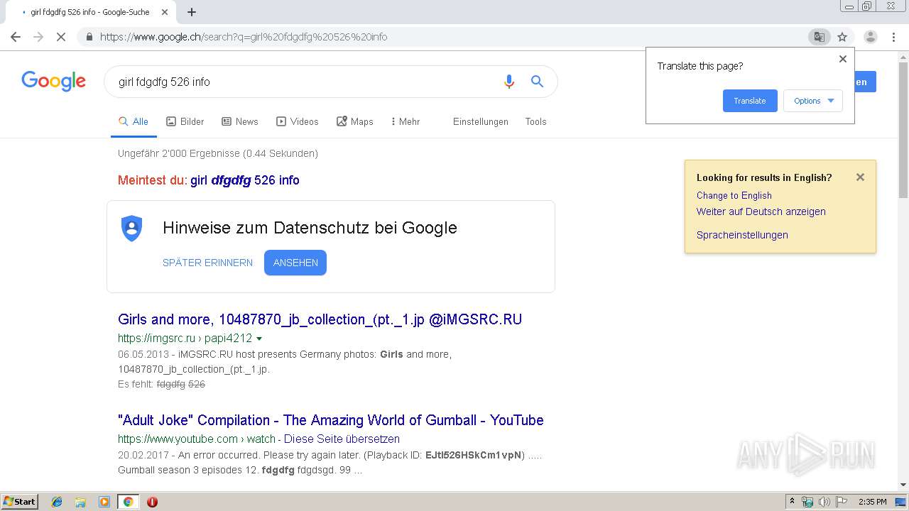Click the scrollbar down arrow
Viewport: 909px width, 511px height.
[x=903, y=485]
